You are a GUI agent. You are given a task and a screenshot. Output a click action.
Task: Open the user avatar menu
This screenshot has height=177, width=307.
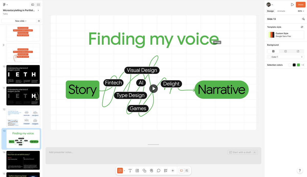(x=270, y=5)
